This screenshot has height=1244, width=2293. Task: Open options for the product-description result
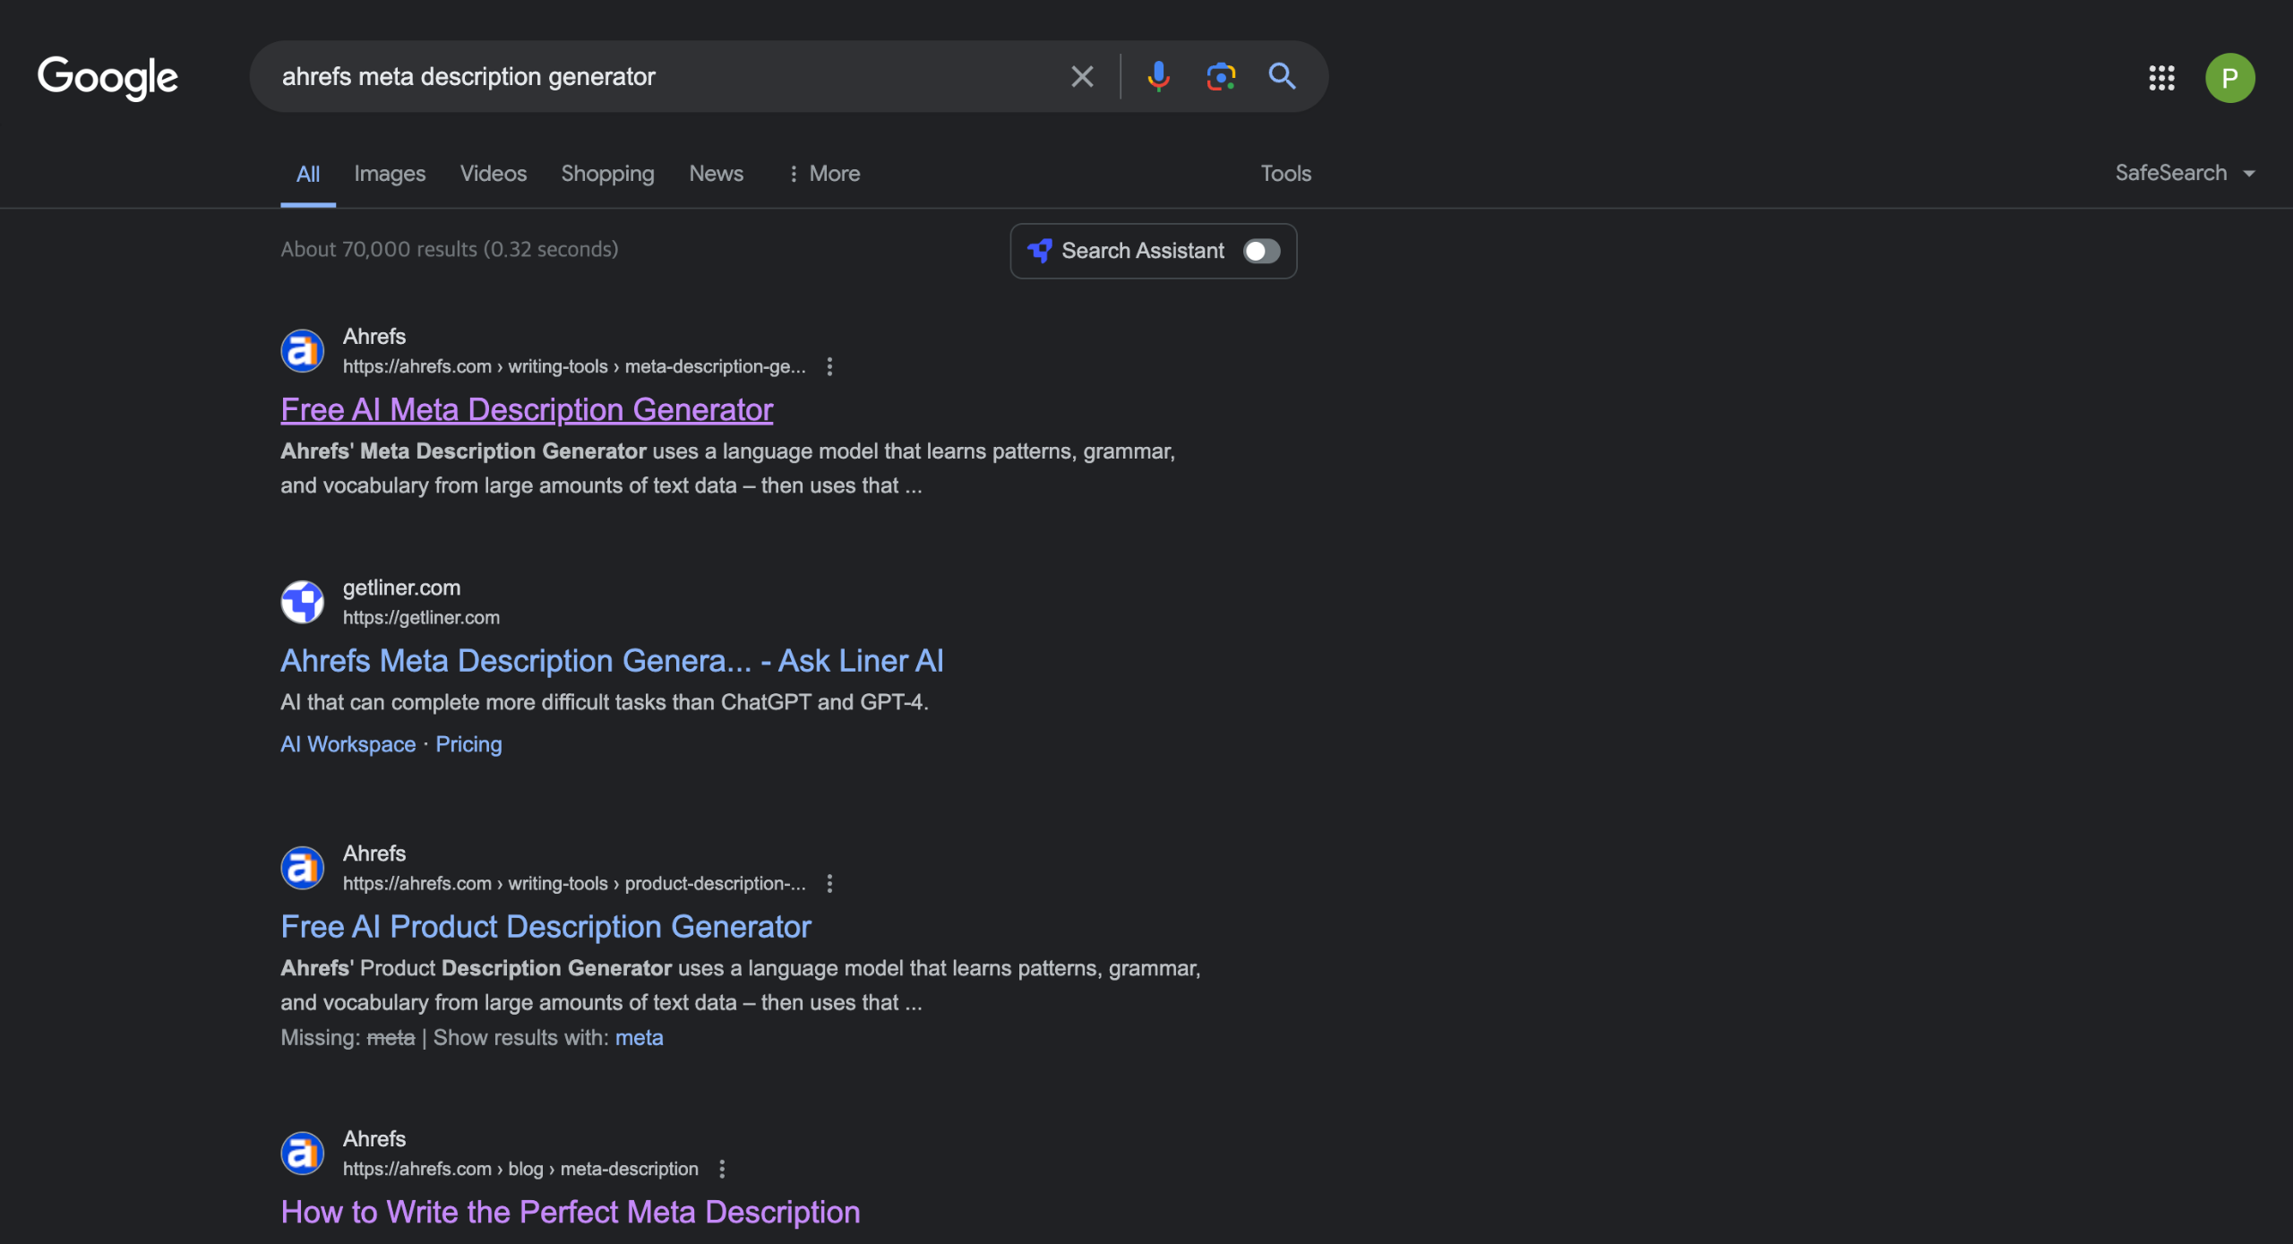(829, 883)
